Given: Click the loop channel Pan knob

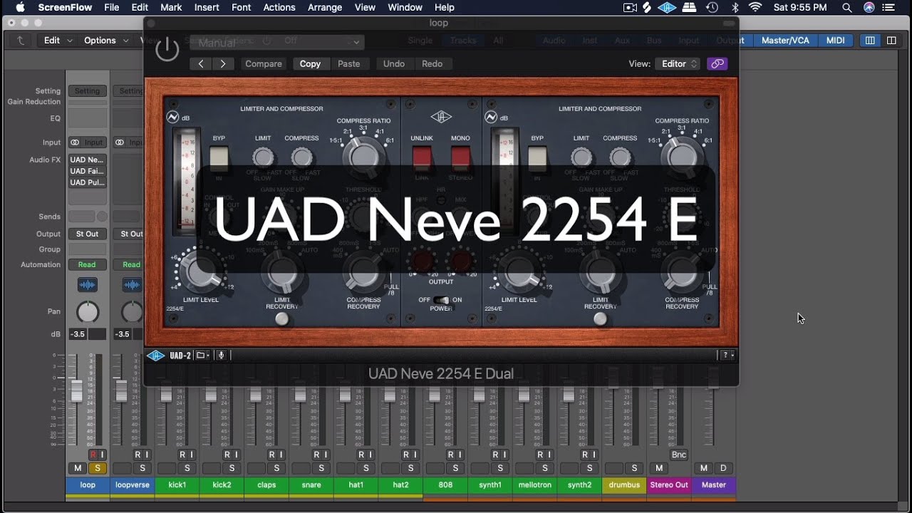Looking at the screenshot, I should tap(88, 311).
